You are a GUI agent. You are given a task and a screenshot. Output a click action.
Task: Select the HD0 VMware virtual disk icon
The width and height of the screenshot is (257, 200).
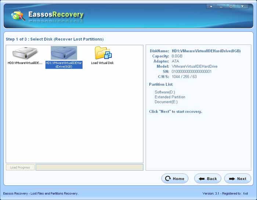[x=25, y=53]
